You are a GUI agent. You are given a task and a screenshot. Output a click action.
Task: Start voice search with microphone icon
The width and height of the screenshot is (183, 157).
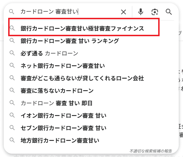click(140, 12)
